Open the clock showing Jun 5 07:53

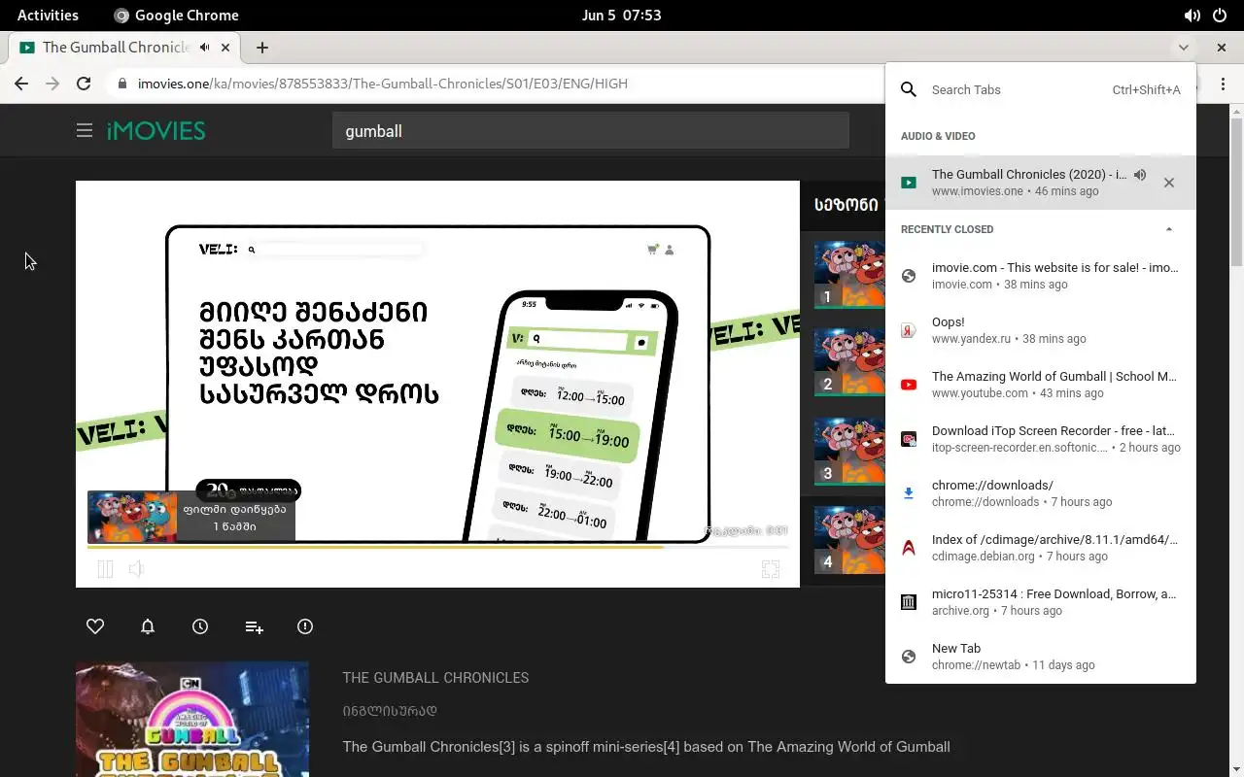pyautogui.click(x=621, y=15)
